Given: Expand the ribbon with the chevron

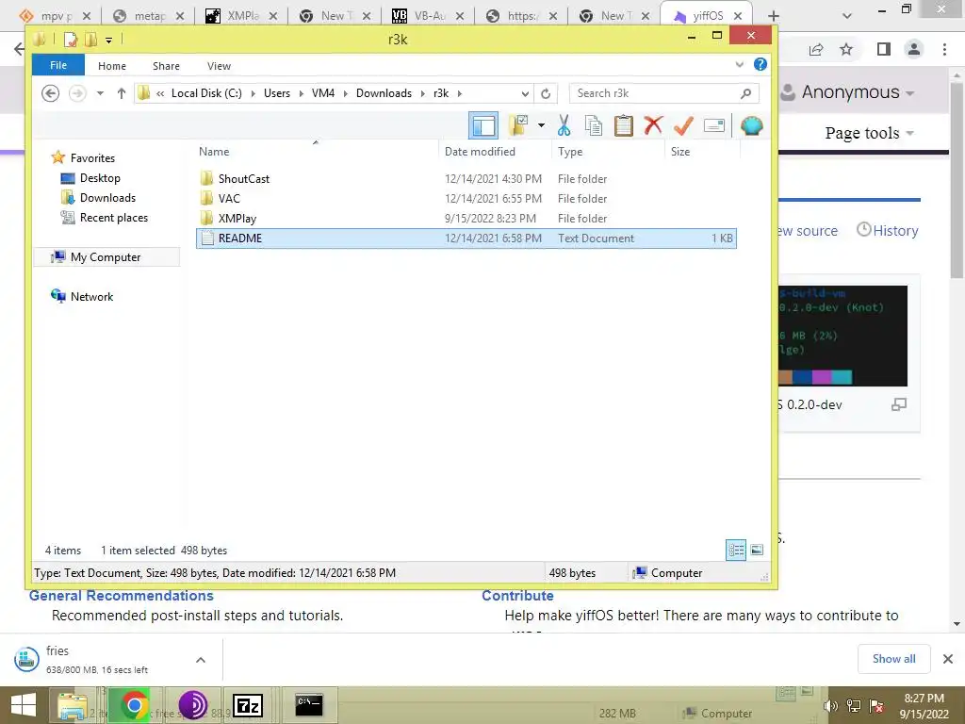Looking at the screenshot, I should pyautogui.click(x=739, y=64).
